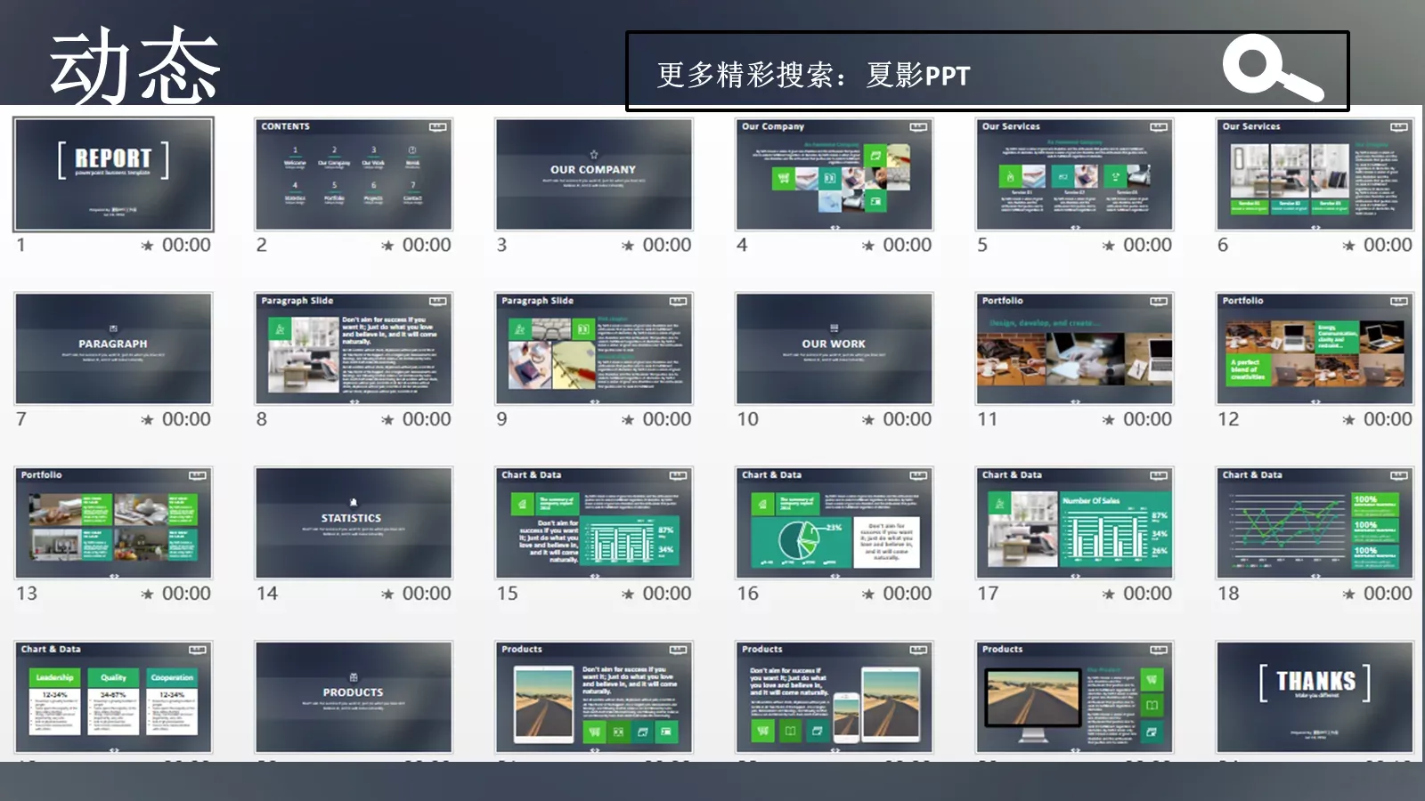
Task: Click the slide number 17 label
Action: pos(988,594)
